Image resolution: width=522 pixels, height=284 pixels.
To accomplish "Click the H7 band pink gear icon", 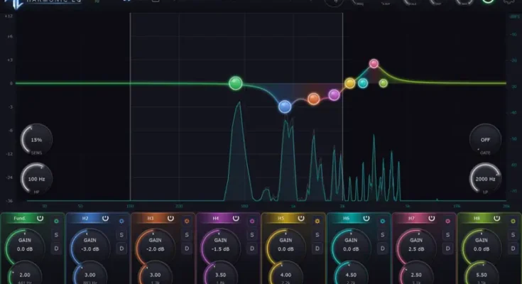I will point(447,221).
